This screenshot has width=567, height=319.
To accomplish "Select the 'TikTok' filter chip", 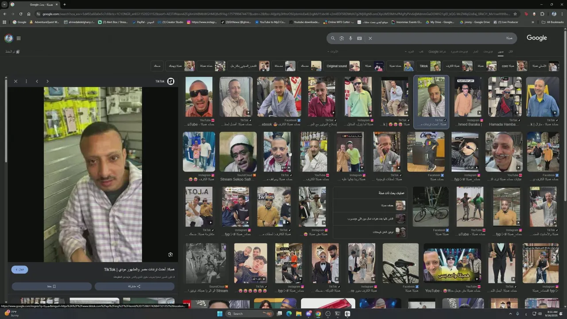I will [x=429, y=66].
